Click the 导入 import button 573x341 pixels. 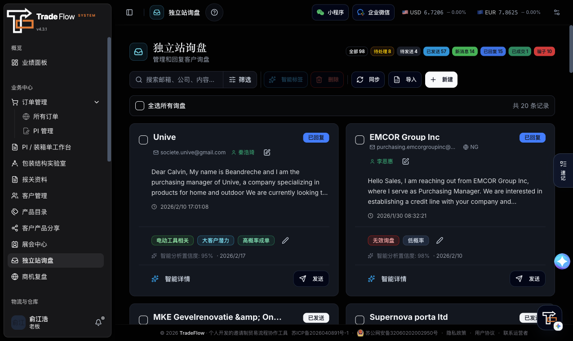click(x=405, y=80)
